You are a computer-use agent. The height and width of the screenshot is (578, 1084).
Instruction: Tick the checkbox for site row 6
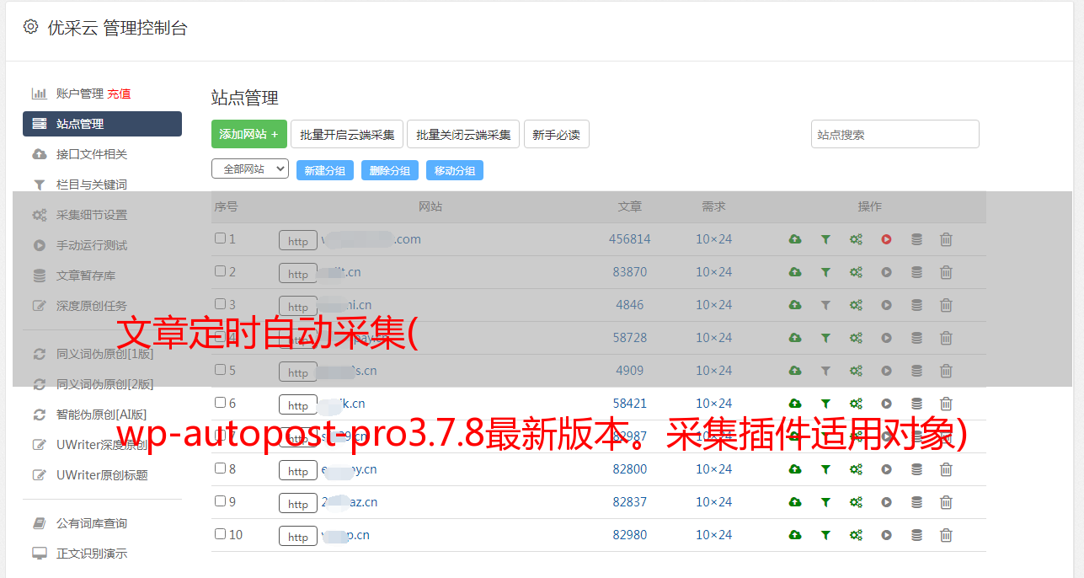(220, 403)
